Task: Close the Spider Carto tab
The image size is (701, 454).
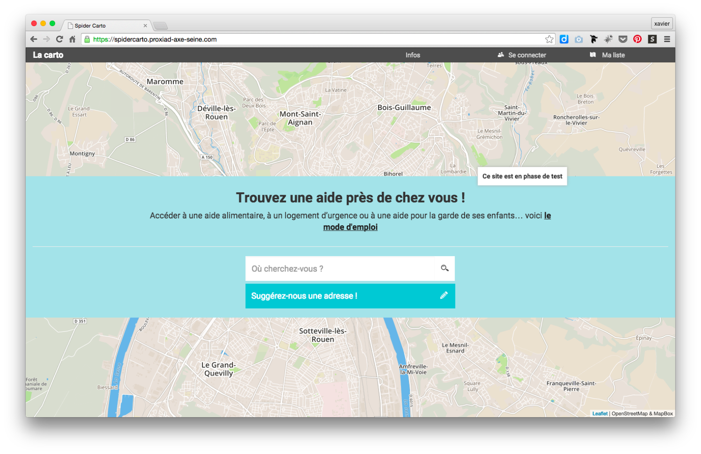Action: [x=145, y=26]
